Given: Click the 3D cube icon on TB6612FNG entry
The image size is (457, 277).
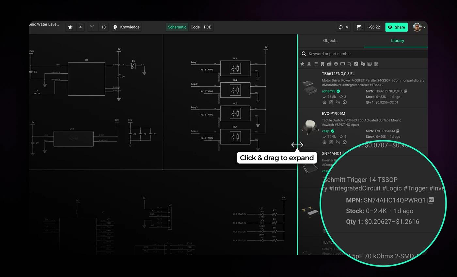Looking at the screenshot, I should (344, 102).
